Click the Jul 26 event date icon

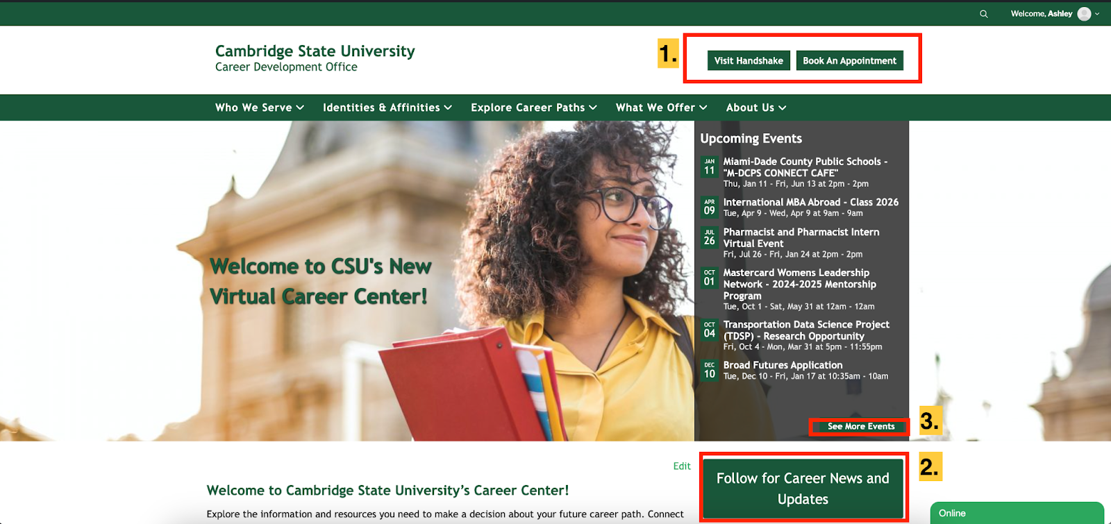[709, 237]
